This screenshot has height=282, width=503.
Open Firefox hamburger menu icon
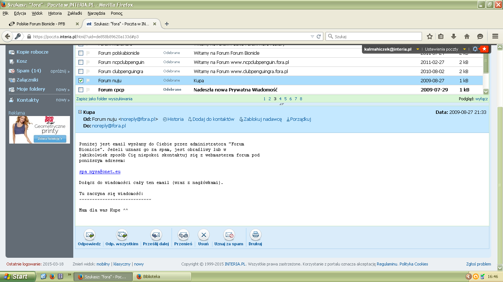(495, 36)
